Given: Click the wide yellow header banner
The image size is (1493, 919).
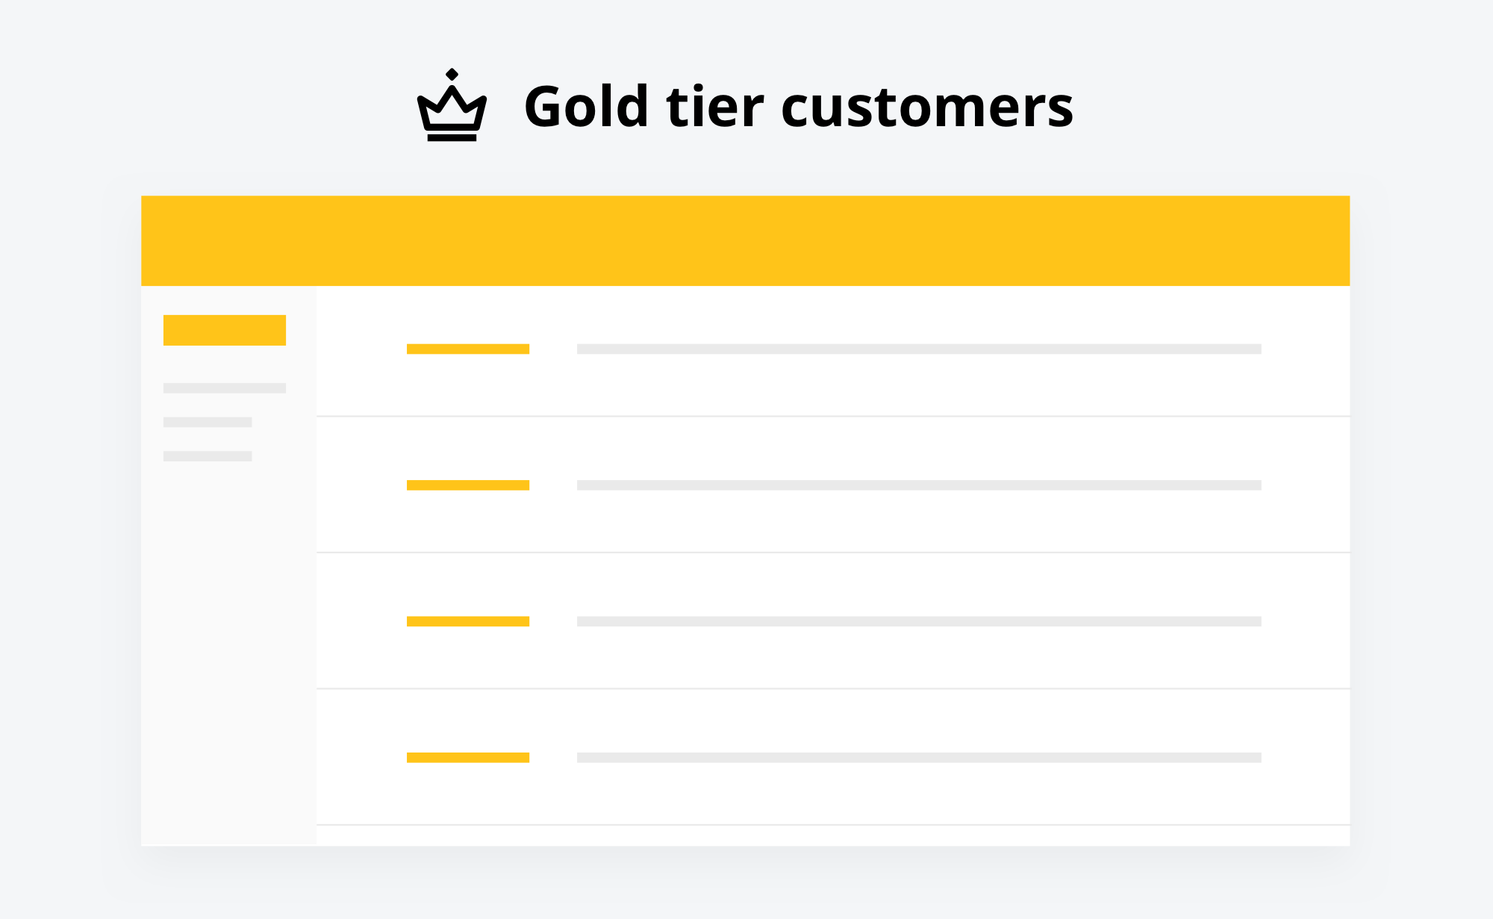Looking at the screenshot, I should click(745, 240).
